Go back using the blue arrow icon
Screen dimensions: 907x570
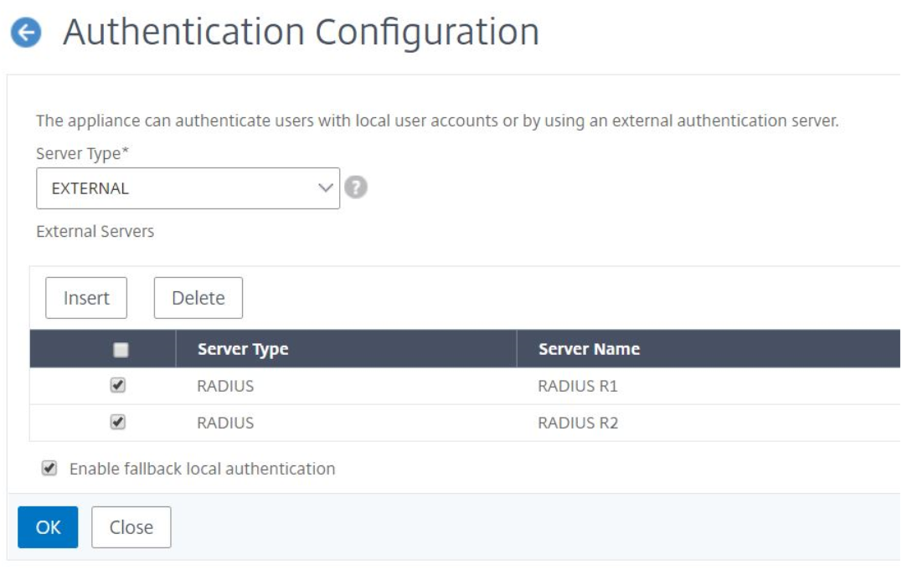[26, 33]
